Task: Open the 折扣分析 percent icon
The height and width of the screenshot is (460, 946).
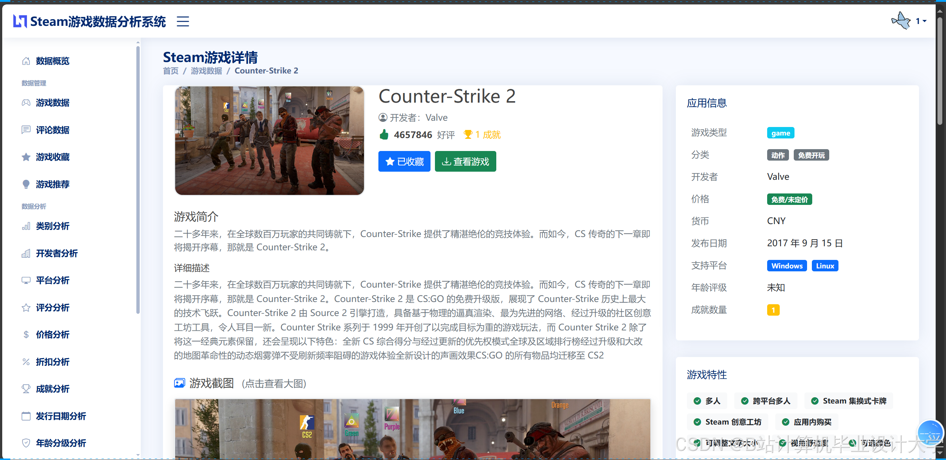Action: point(26,361)
